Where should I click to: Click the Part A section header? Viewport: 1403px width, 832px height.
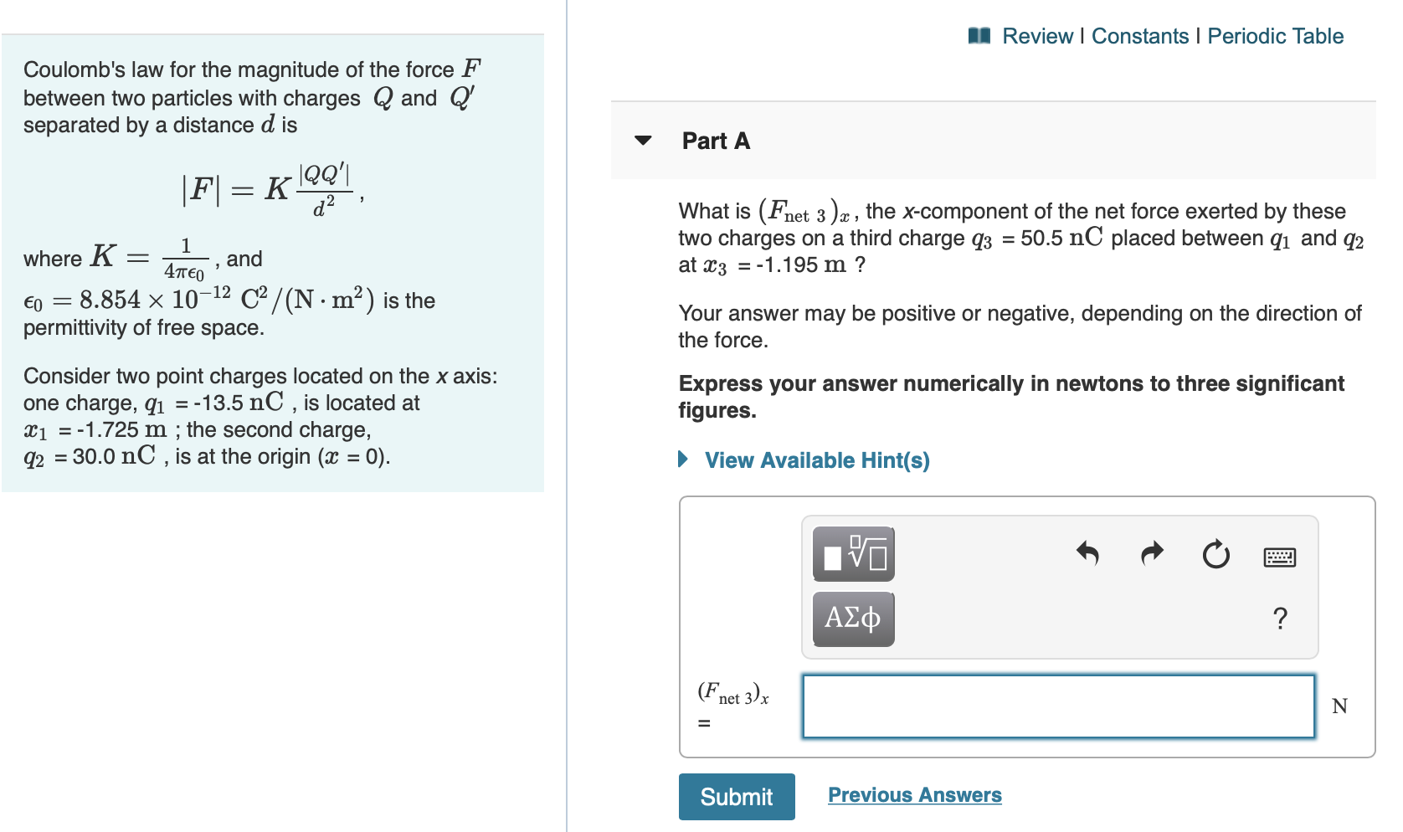click(x=715, y=141)
